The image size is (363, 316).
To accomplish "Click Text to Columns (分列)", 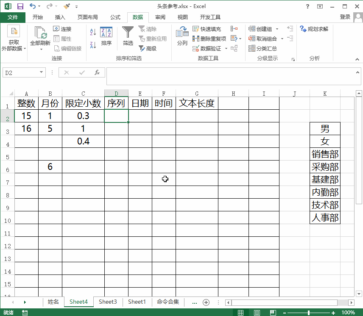I will point(182,36).
